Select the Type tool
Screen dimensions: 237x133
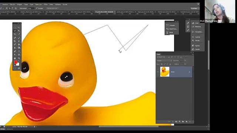tap(19, 51)
